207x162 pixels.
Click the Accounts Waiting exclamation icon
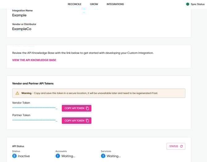[58, 156]
